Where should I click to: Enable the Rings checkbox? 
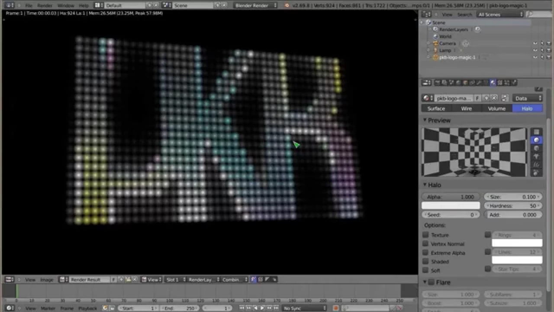click(x=488, y=234)
